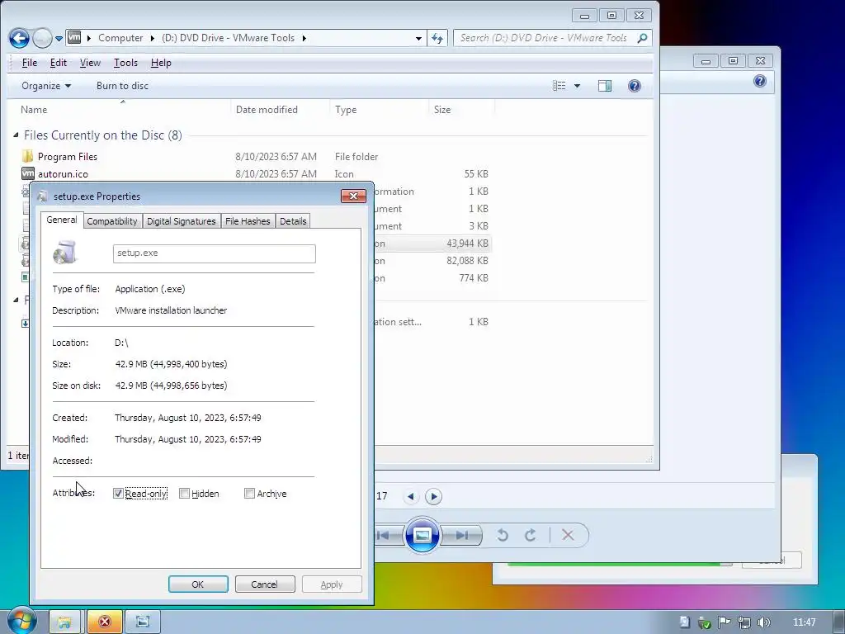The image size is (845, 634).
Task: Open the Tools menu
Action: tap(125, 63)
